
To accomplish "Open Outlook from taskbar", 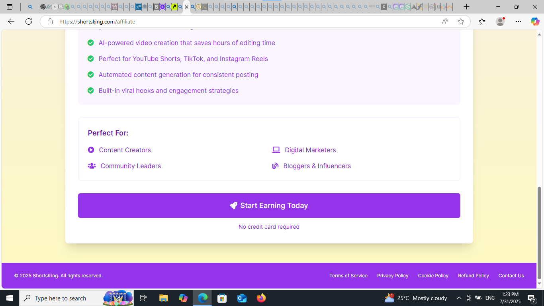I will click(242, 298).
